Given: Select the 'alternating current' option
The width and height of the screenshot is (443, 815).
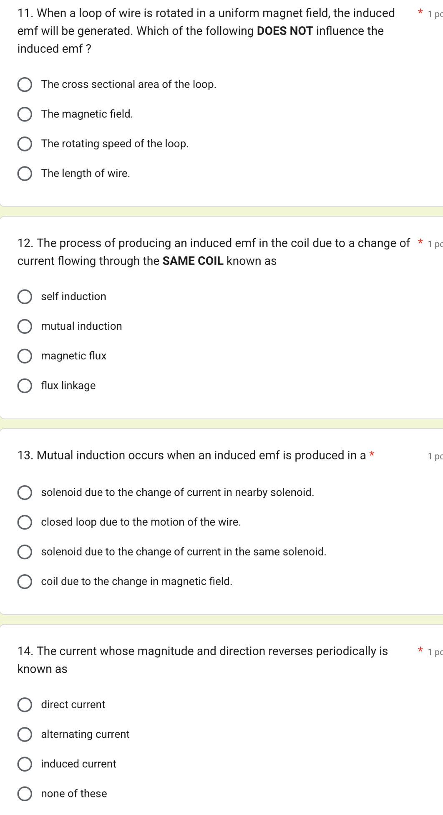Looking at the screenshot, I should click(25, 734).
